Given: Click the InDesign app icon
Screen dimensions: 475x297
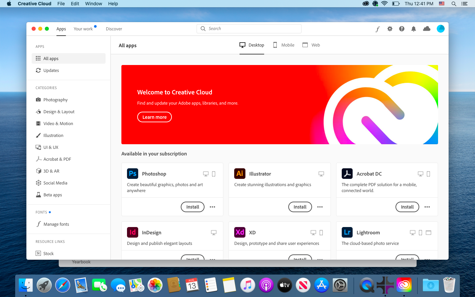Looking at the screenshot, I should (133, 232).
